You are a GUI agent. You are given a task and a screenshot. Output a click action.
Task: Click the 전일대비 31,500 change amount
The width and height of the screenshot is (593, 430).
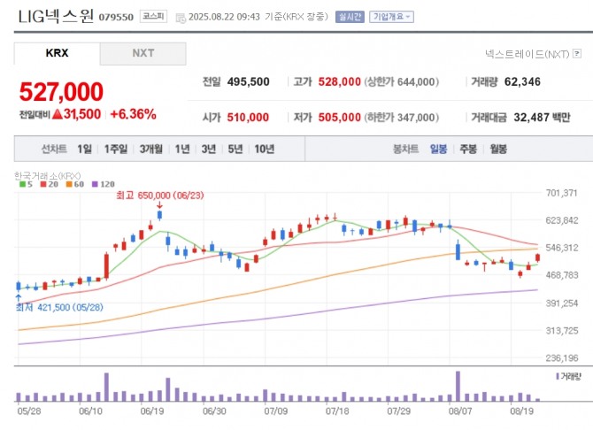tap(60, 114)
